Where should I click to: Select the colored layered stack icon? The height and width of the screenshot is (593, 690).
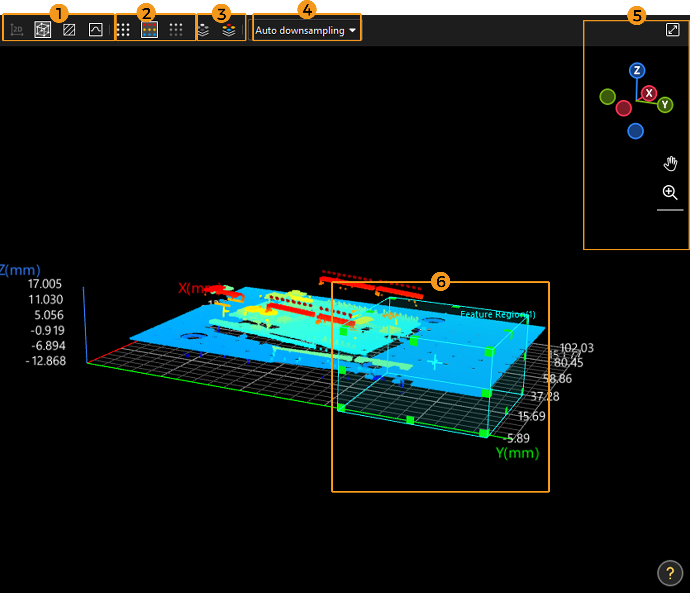(229, 30)
